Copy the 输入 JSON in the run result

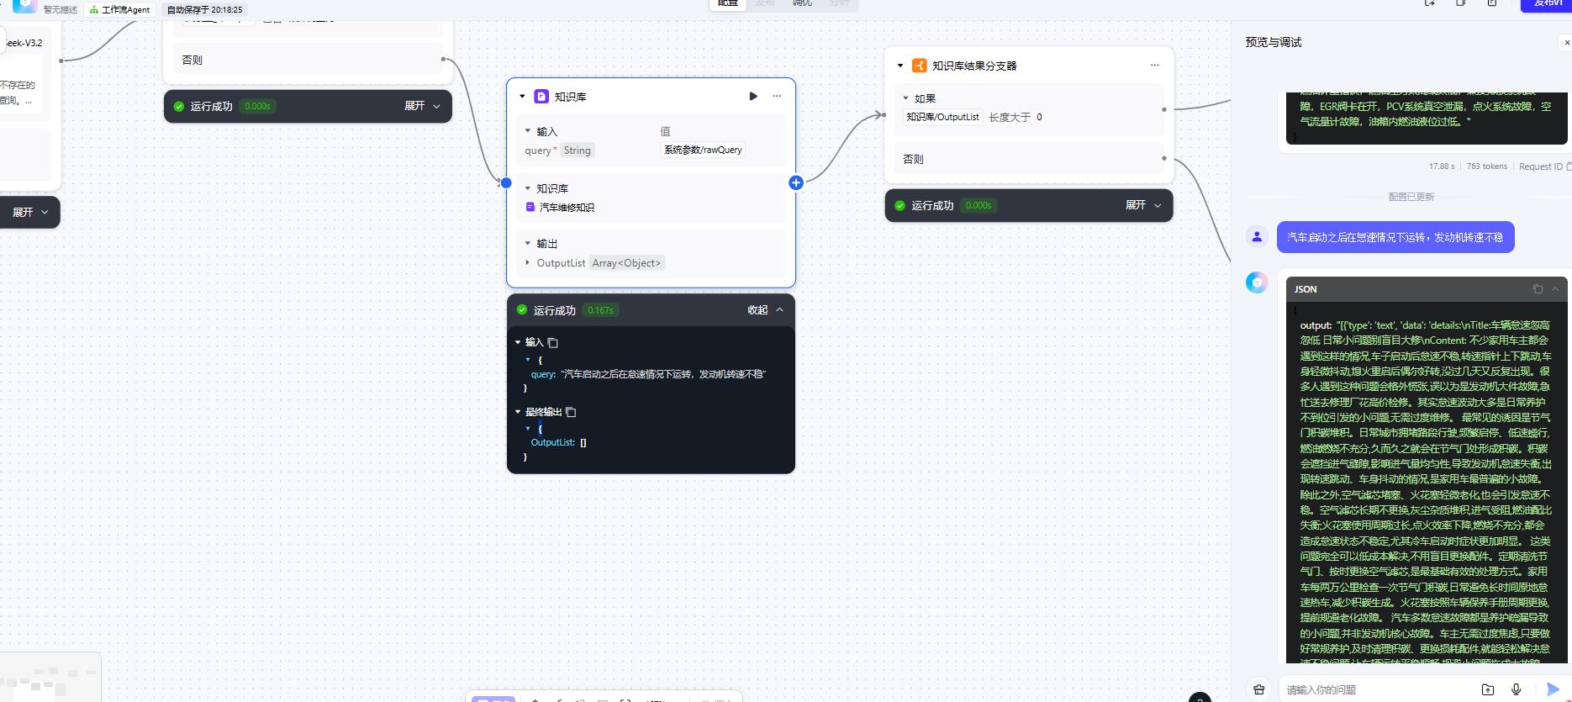[552, 342]
